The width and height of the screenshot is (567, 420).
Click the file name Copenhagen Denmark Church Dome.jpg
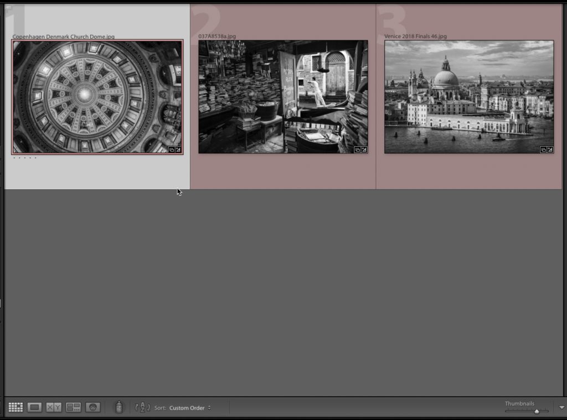pos(63,37)
